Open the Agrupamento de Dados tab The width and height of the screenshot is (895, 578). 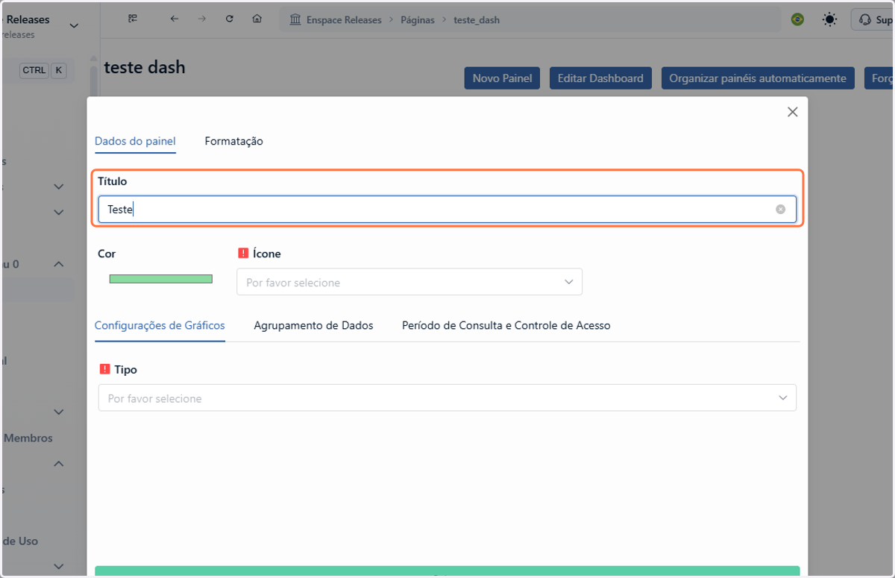coord(313,325)
